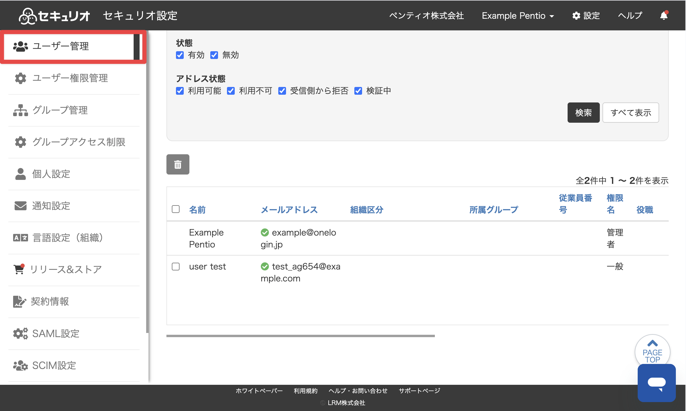The width and height of the screenshot is (686, 411).
Task: Sort table by 従業員番号 column
Action: (x=575, y=204)
